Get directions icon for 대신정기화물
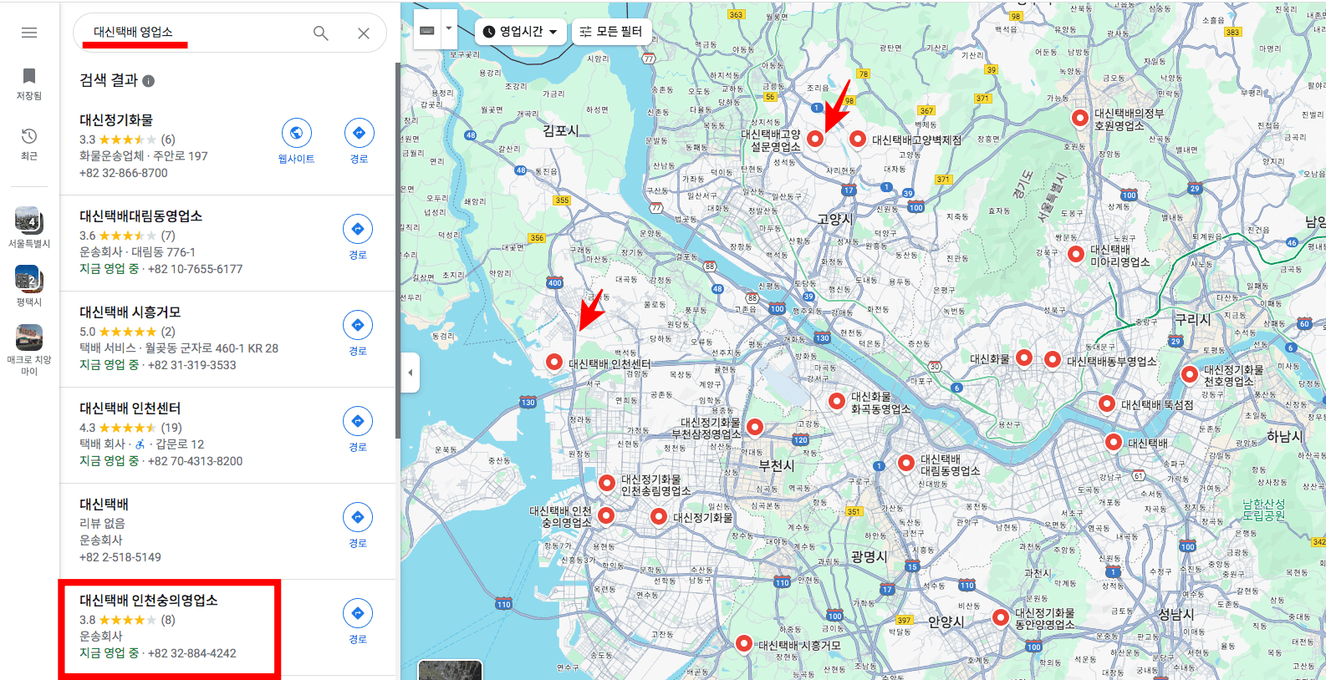 (359, 133)
